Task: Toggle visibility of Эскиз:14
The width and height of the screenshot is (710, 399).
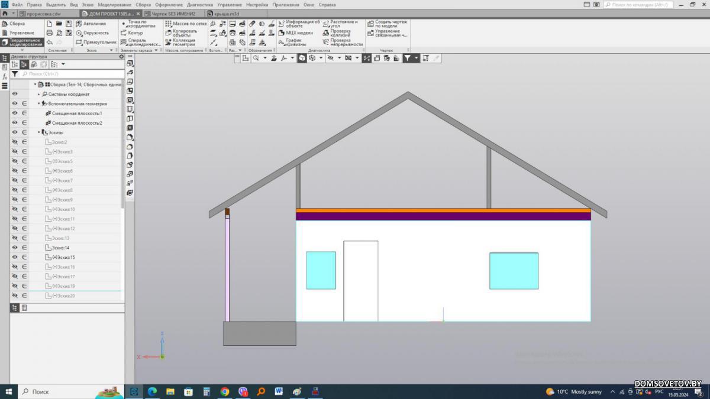Action: (x=15, y=248)
